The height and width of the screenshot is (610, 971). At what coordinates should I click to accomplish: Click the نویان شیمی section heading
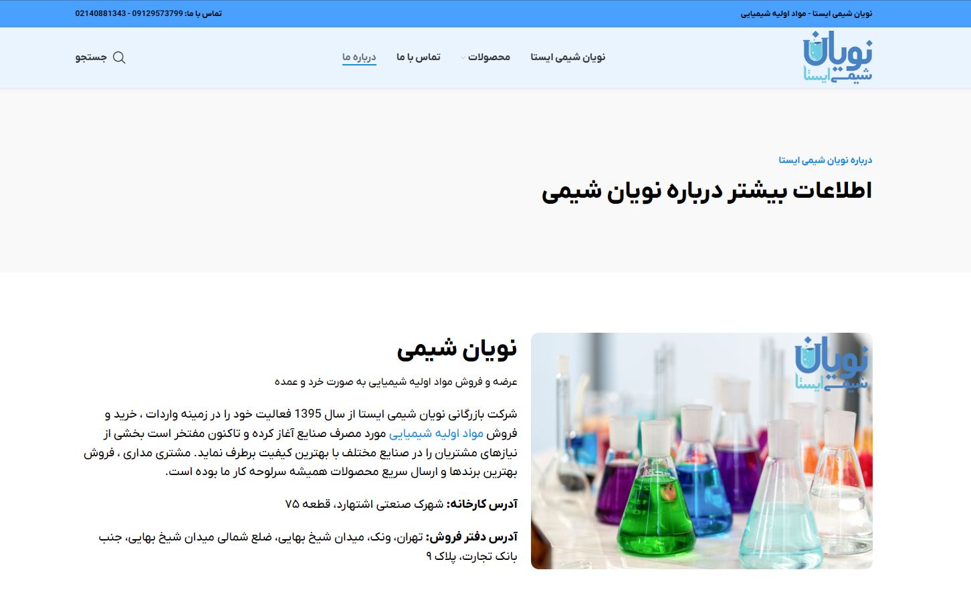[457, 348]
